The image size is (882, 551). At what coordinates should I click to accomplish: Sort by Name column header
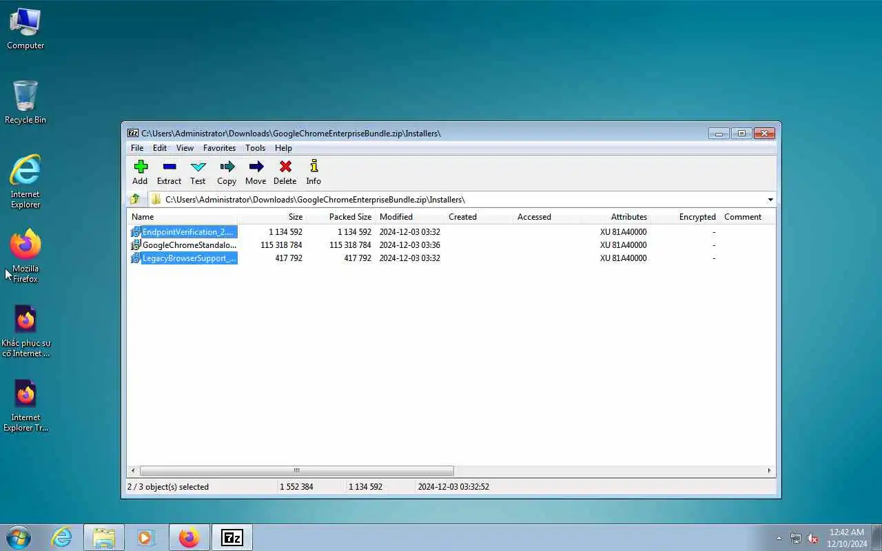pos(183,217)
